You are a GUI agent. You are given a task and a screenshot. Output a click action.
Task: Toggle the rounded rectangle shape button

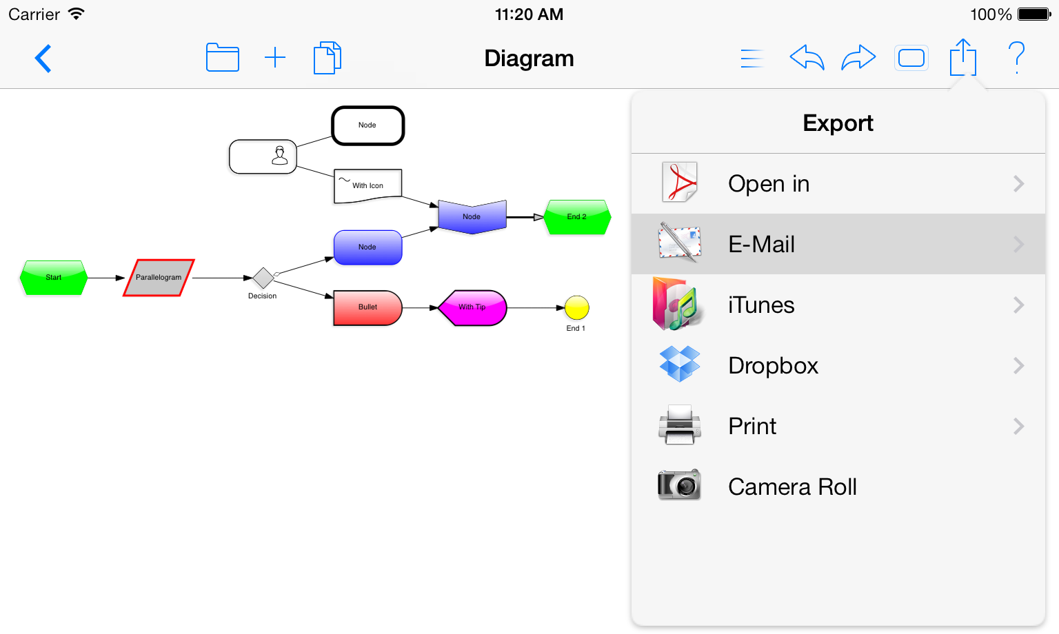pyautogui.click(x=911, y=58)
